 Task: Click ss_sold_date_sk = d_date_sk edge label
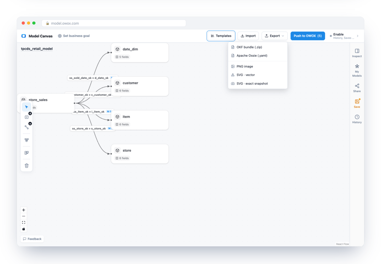89,78
